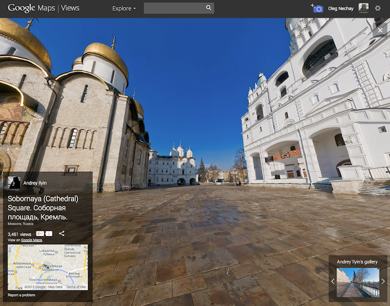Close the panorama with the X button
390x306 pixels.
(x=380, y=31)
